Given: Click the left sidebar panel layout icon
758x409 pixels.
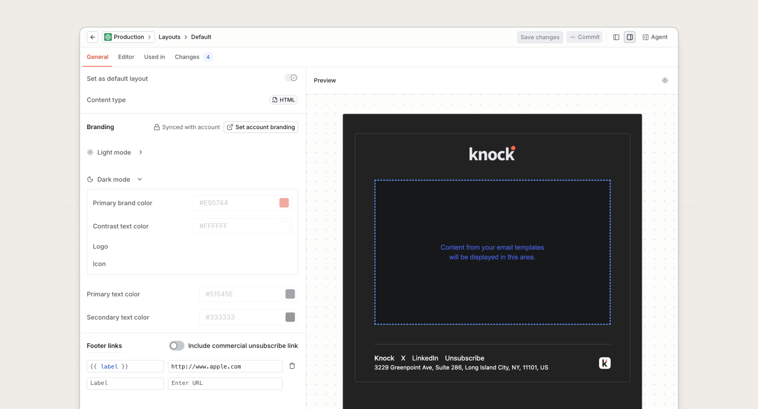Looking at the screenshot, I should [x=616, y=37].
